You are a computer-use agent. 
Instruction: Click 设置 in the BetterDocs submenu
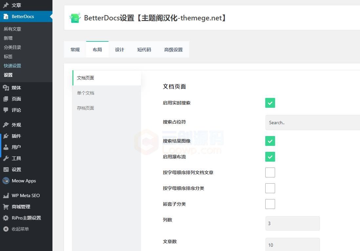(x=8, y=75)
